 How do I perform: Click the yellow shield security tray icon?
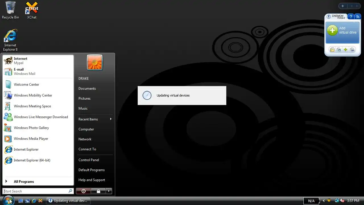tap(329, 200)
